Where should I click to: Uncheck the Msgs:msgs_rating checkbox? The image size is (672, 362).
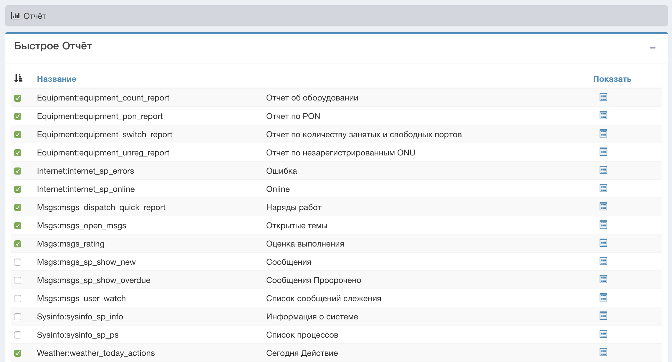tap(18, 244)
